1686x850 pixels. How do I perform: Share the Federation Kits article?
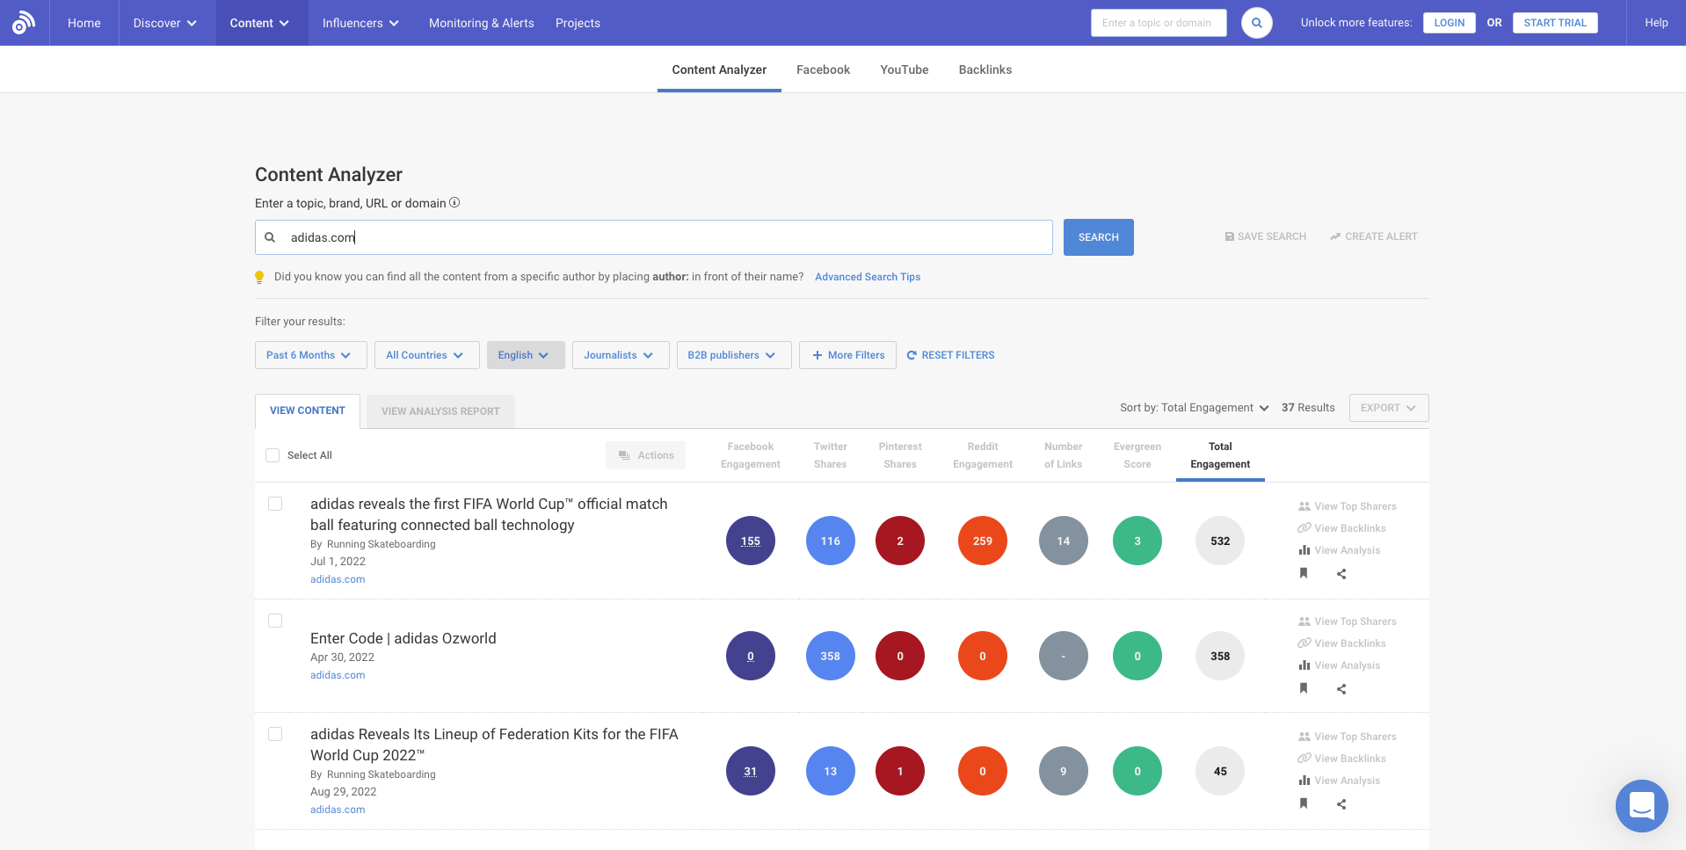pyautogui.click(x=1341, y=804)
